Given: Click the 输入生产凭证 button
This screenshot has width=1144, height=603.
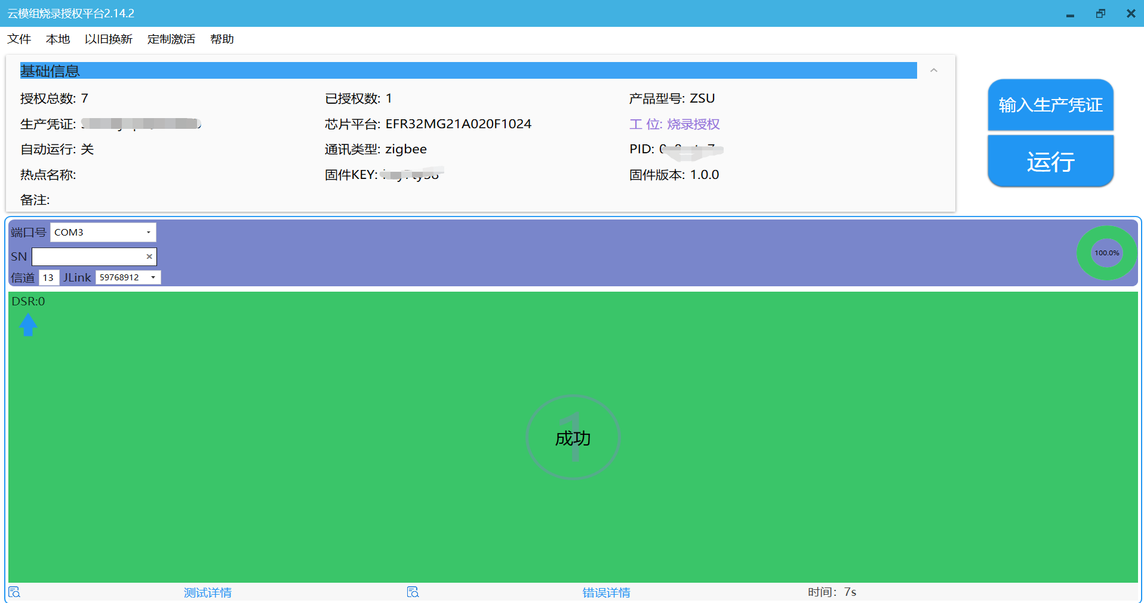Looking at the screenshot, I should [x=1050, y=105].
